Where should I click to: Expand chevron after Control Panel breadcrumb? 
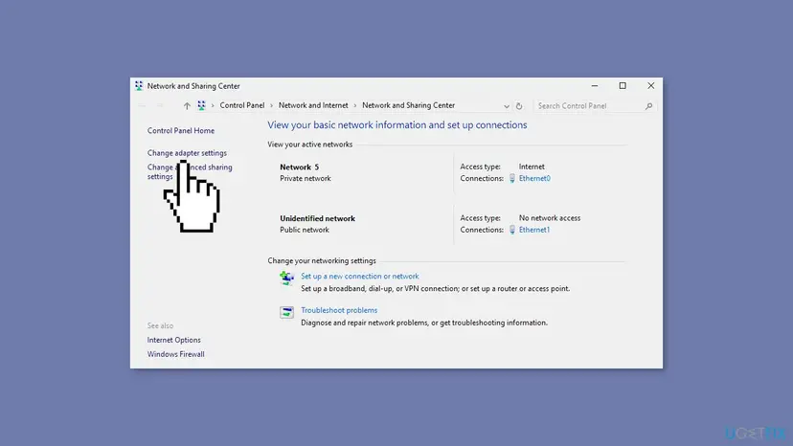(272, 105)
